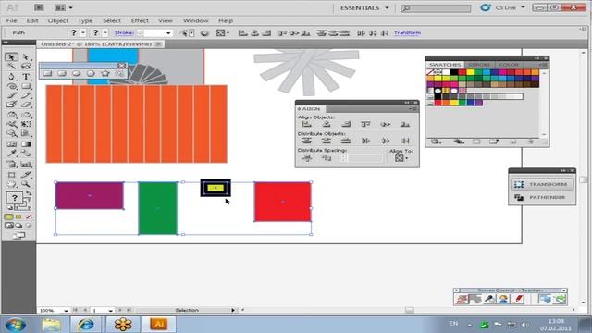Switch to the COLOR panel tab
Viewport: 592px width, 333px height.
509,65
